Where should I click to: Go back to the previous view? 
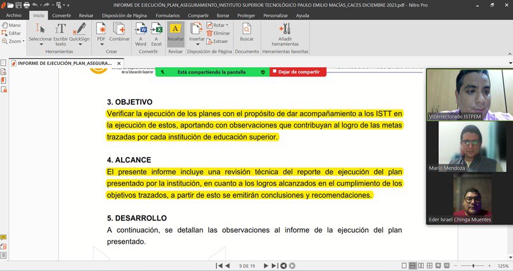(x=284, y=266)
